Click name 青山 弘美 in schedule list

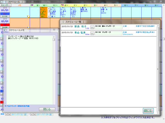[80, 32]
